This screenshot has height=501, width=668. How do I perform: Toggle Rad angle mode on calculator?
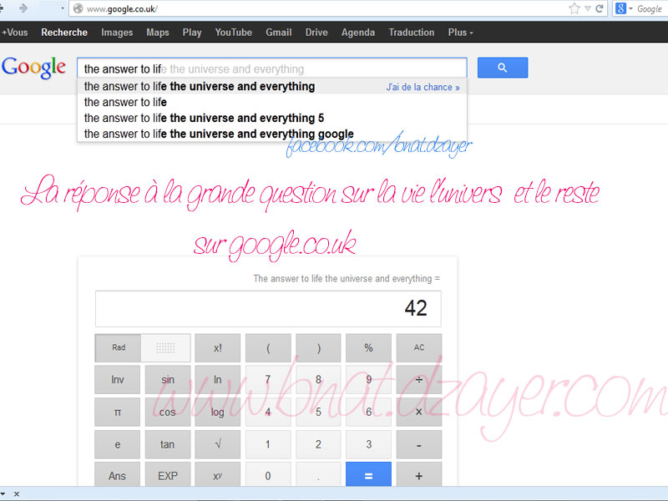pos(118,347)
